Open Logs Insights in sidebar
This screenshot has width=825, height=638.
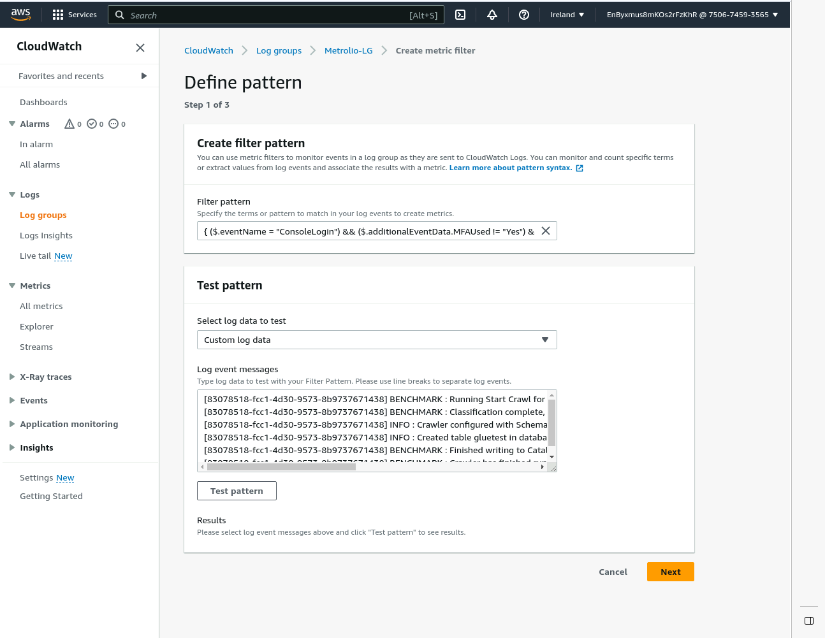point(46,235)
